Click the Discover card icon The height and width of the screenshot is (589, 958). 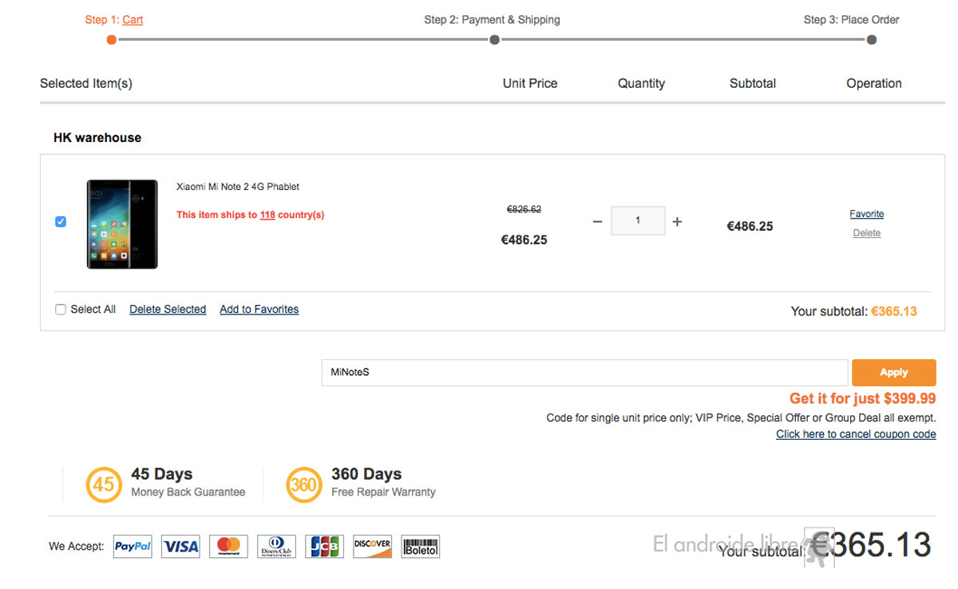372,547
